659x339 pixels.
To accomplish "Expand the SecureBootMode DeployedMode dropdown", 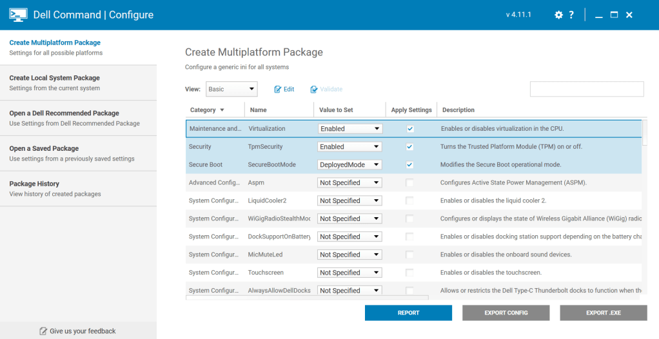I will [349, 165].
